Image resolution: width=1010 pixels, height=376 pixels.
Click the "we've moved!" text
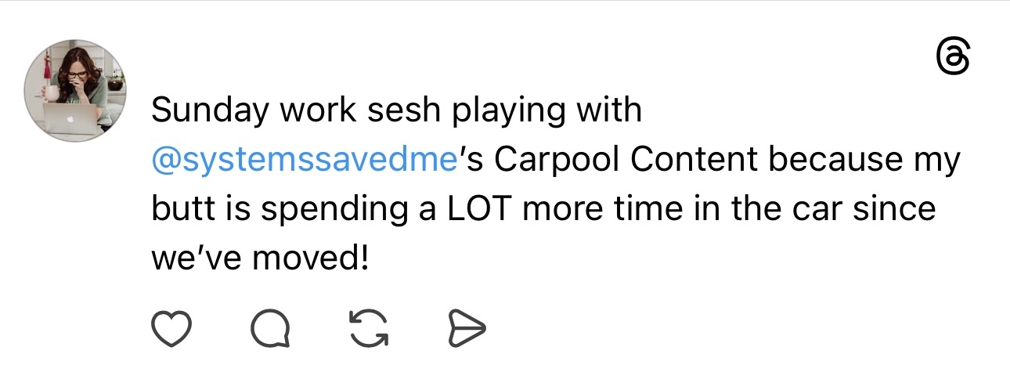click(259, 258)
